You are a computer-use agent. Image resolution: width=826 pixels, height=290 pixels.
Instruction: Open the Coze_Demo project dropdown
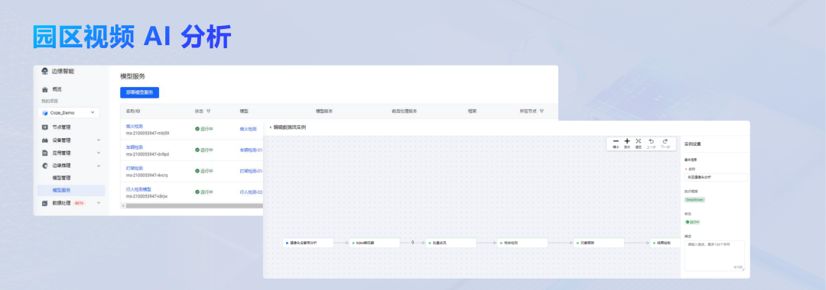(x=69, y=112)
